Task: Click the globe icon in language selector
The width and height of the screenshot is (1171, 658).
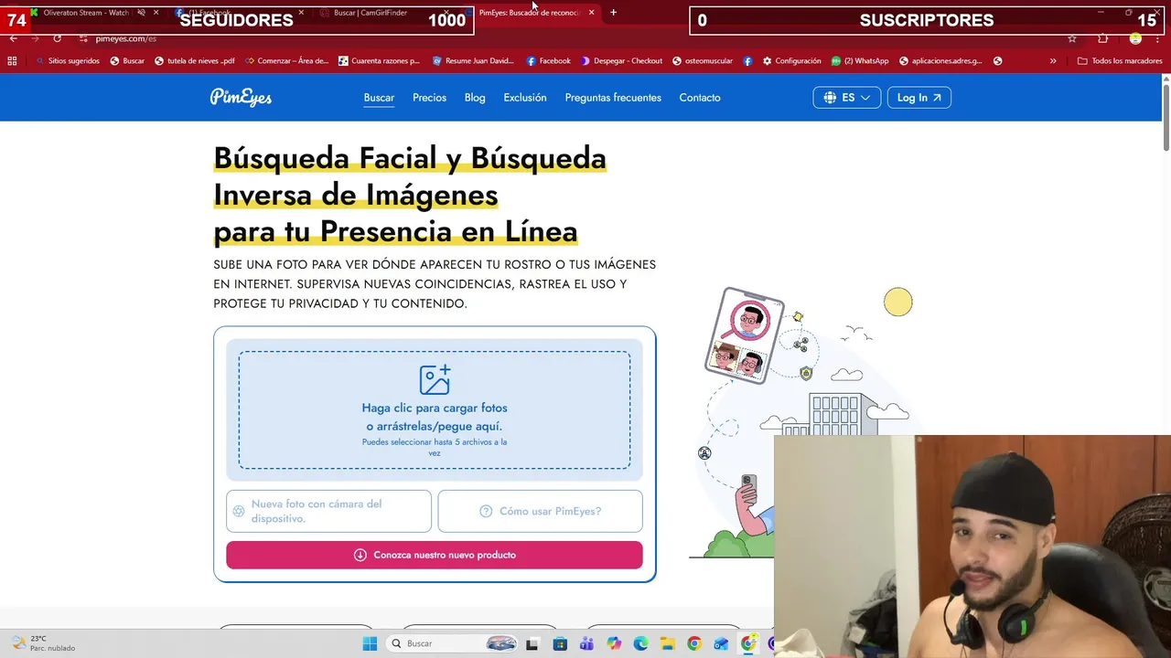Action: pyautogui.click(x=830, y=98)
